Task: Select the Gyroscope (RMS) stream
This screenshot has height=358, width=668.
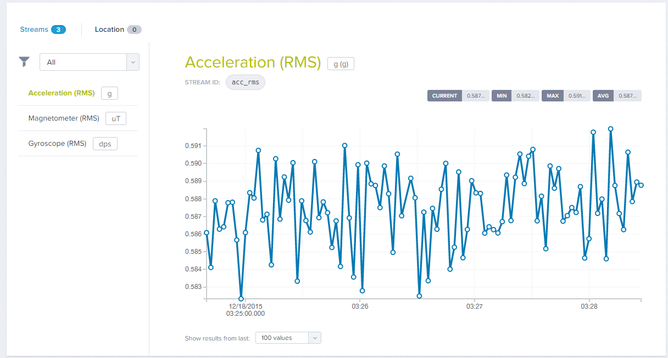Action: click(x=57, y=144)
